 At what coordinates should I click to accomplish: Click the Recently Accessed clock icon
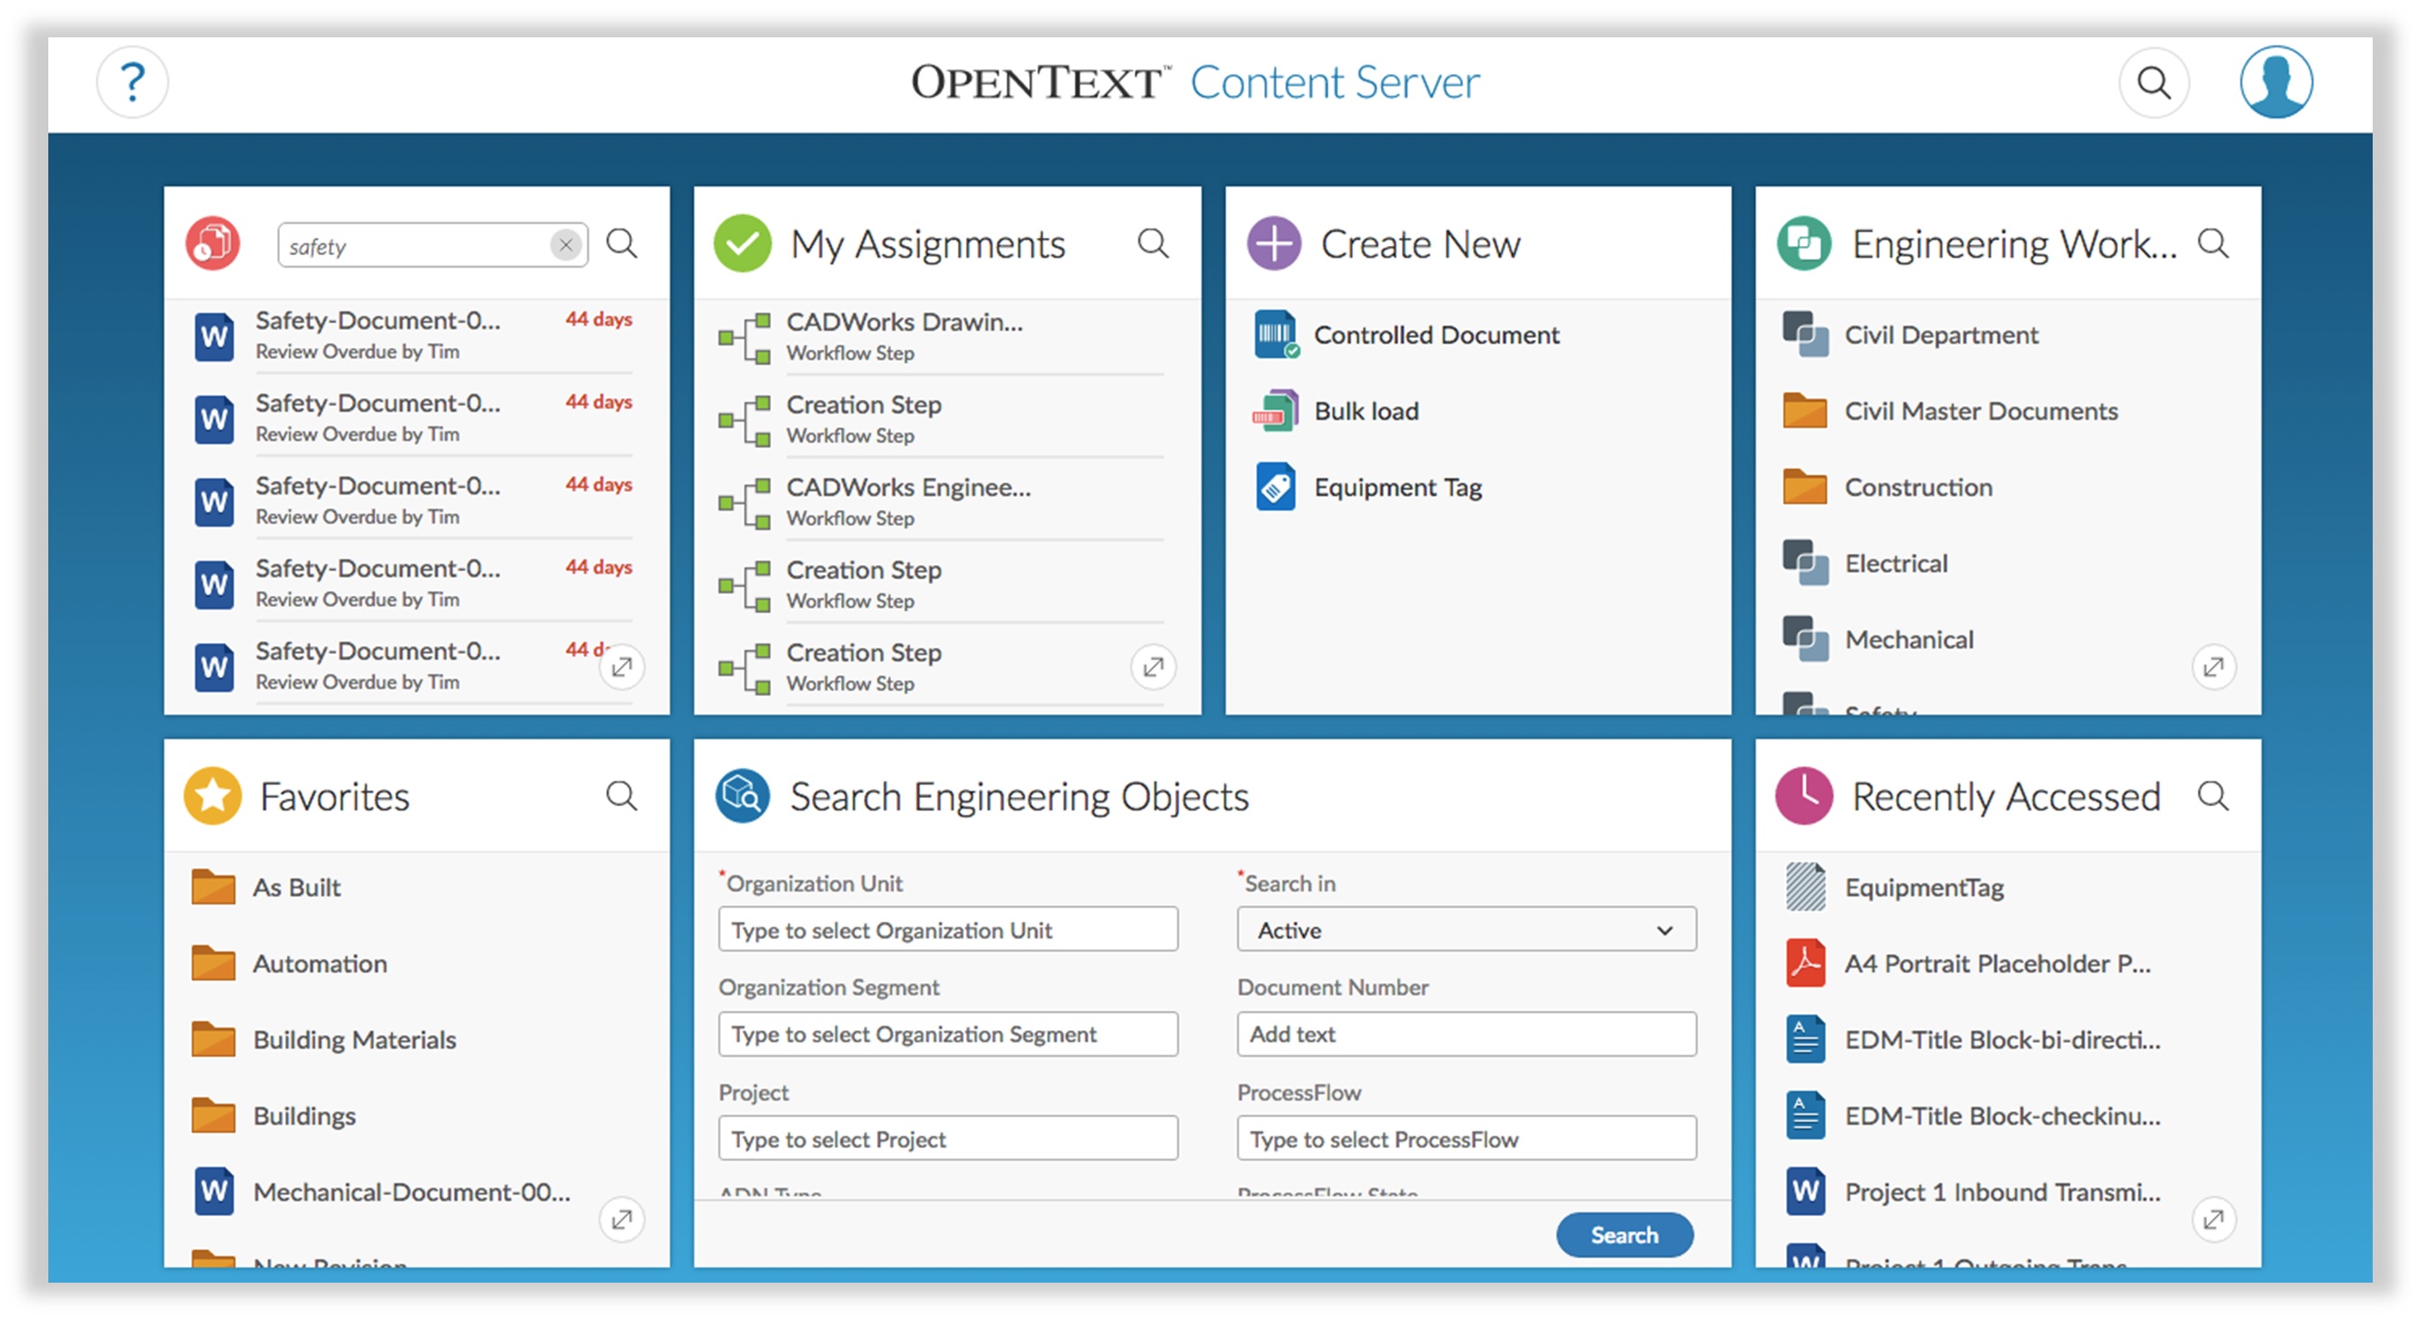(1804, 796)
